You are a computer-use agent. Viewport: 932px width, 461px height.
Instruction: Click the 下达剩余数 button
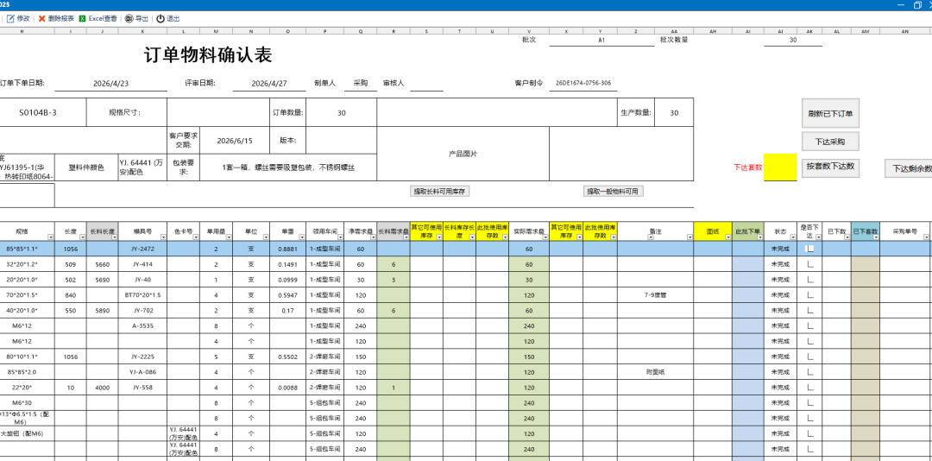pos(910,168)
